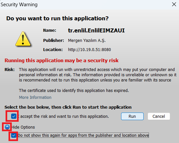
Task: Click the 'Do you want to run' heading
Action: 57,18
